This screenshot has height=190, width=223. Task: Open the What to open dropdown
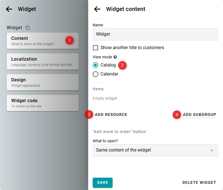(155, 150)
